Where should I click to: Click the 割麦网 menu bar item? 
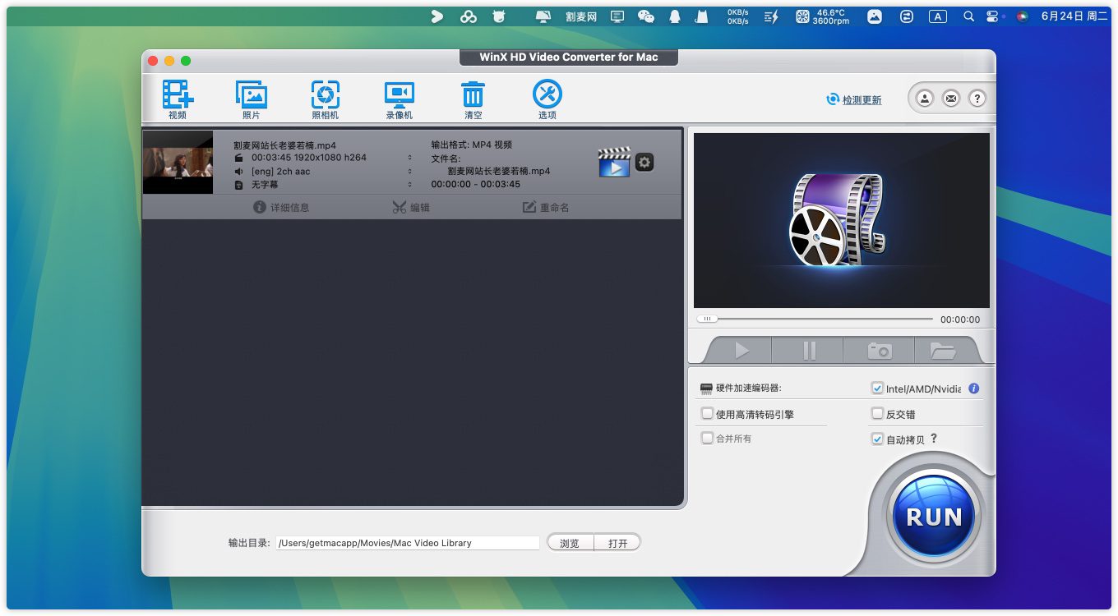[x=581, y=16]
